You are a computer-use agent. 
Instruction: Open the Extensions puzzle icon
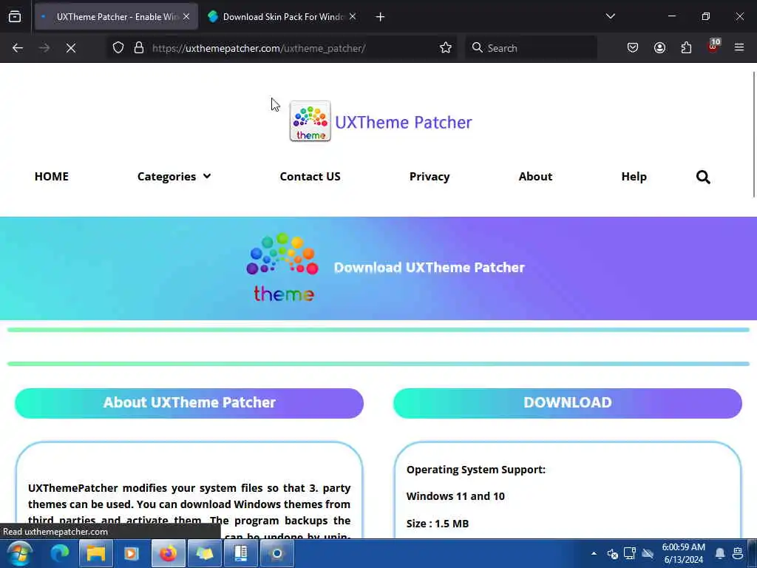(x=686, y=48)
